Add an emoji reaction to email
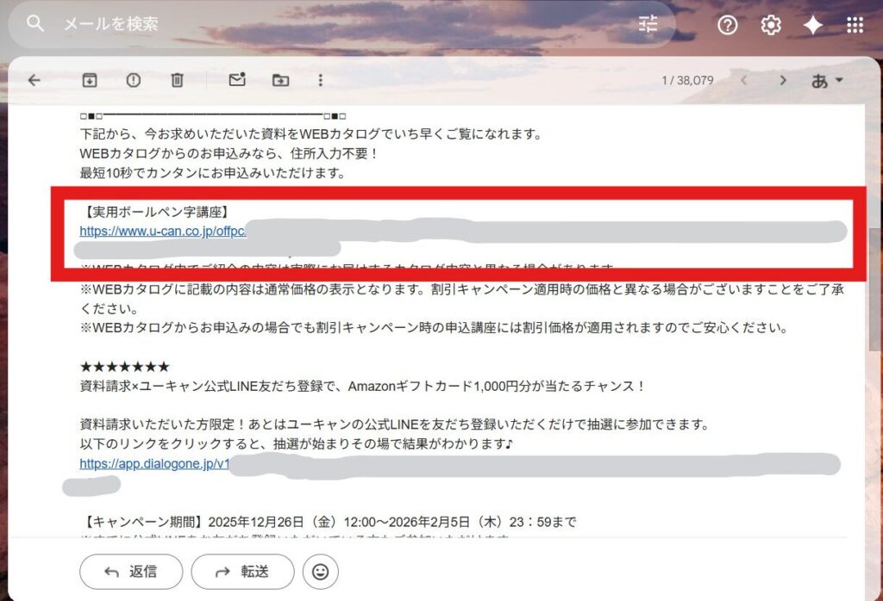 320,572
